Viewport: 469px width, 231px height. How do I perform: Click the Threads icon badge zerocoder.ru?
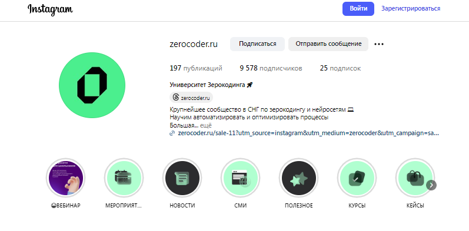191,98
